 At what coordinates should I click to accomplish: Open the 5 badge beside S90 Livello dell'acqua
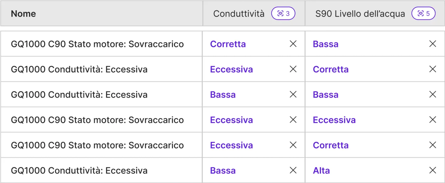(x=423, y=14)
